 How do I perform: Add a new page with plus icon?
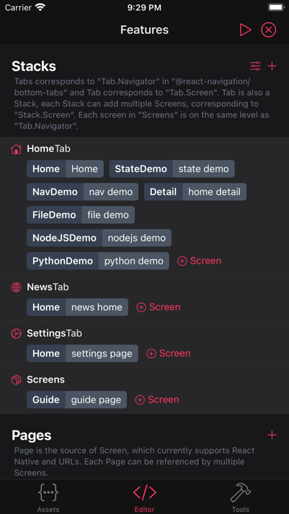pyautogui.click(x=272, y=435)
